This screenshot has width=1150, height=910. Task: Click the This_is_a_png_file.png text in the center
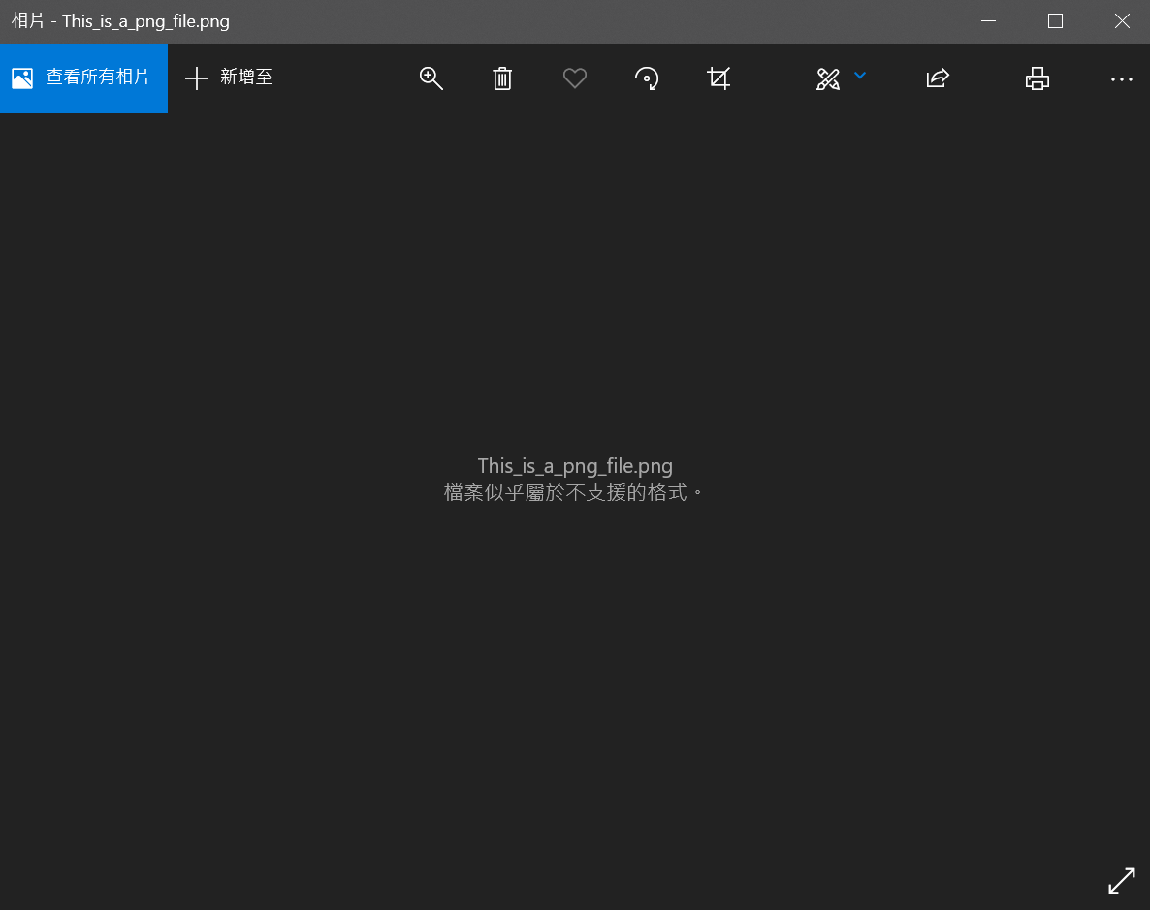575,466
